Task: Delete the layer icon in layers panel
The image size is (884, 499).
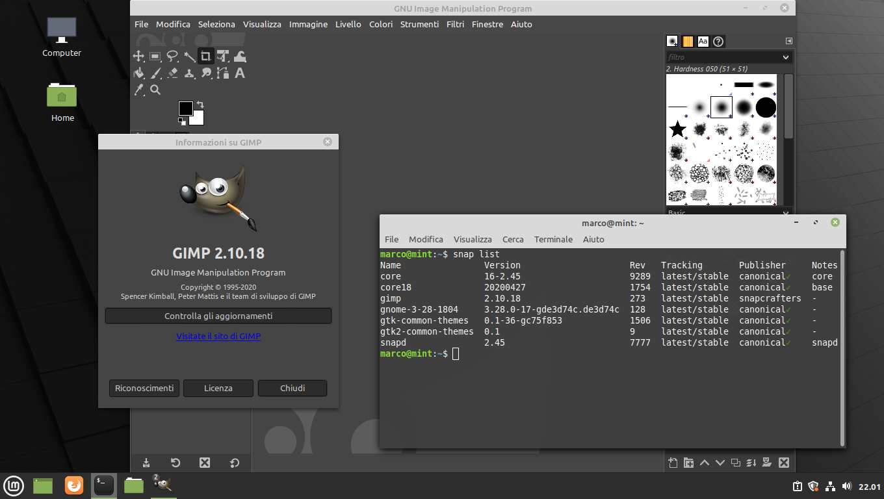Action: click(784, 463)
